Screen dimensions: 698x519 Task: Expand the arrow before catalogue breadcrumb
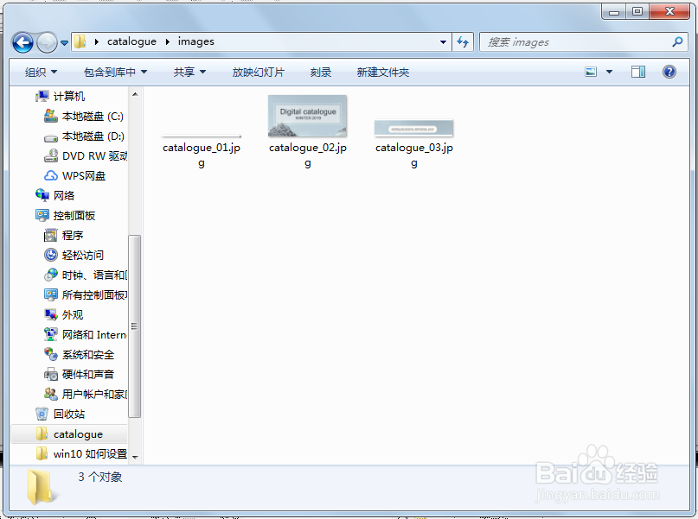[97, 41]
